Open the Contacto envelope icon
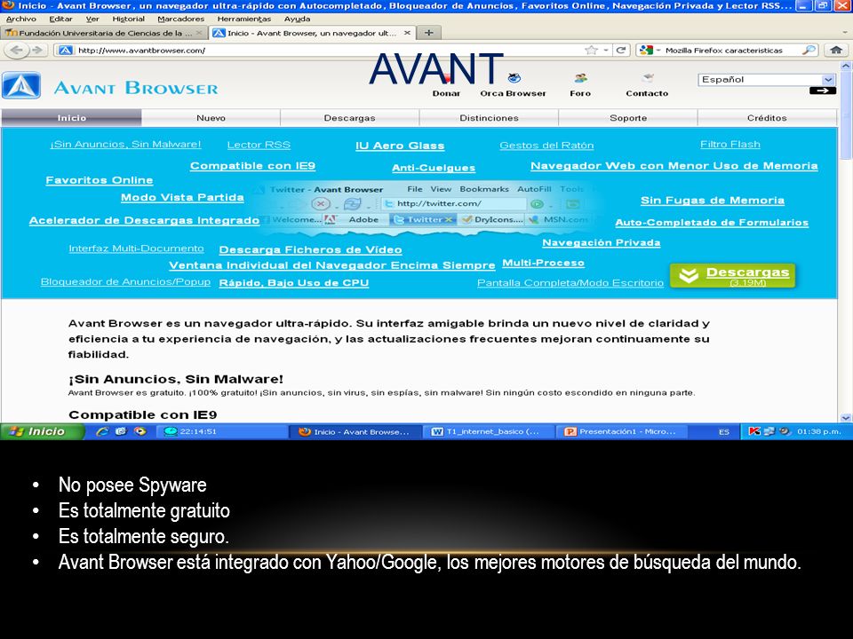853x639 pixels. point(648,78)
